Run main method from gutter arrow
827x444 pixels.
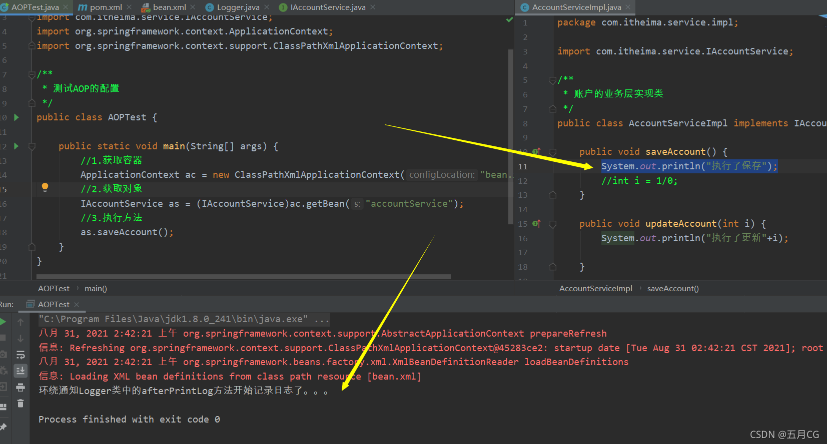click(16, 146)
